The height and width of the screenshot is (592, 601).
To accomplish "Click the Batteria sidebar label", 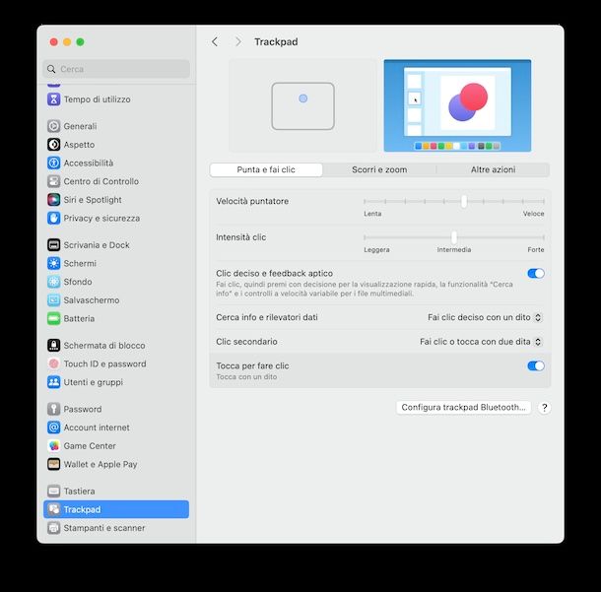I will pos(79,318).
